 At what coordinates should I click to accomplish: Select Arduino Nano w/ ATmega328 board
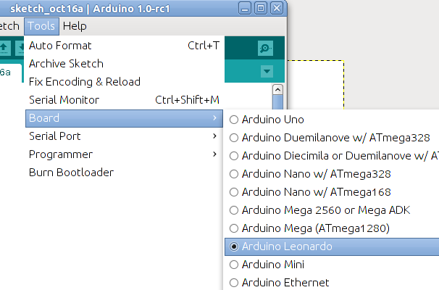(332, 174)
